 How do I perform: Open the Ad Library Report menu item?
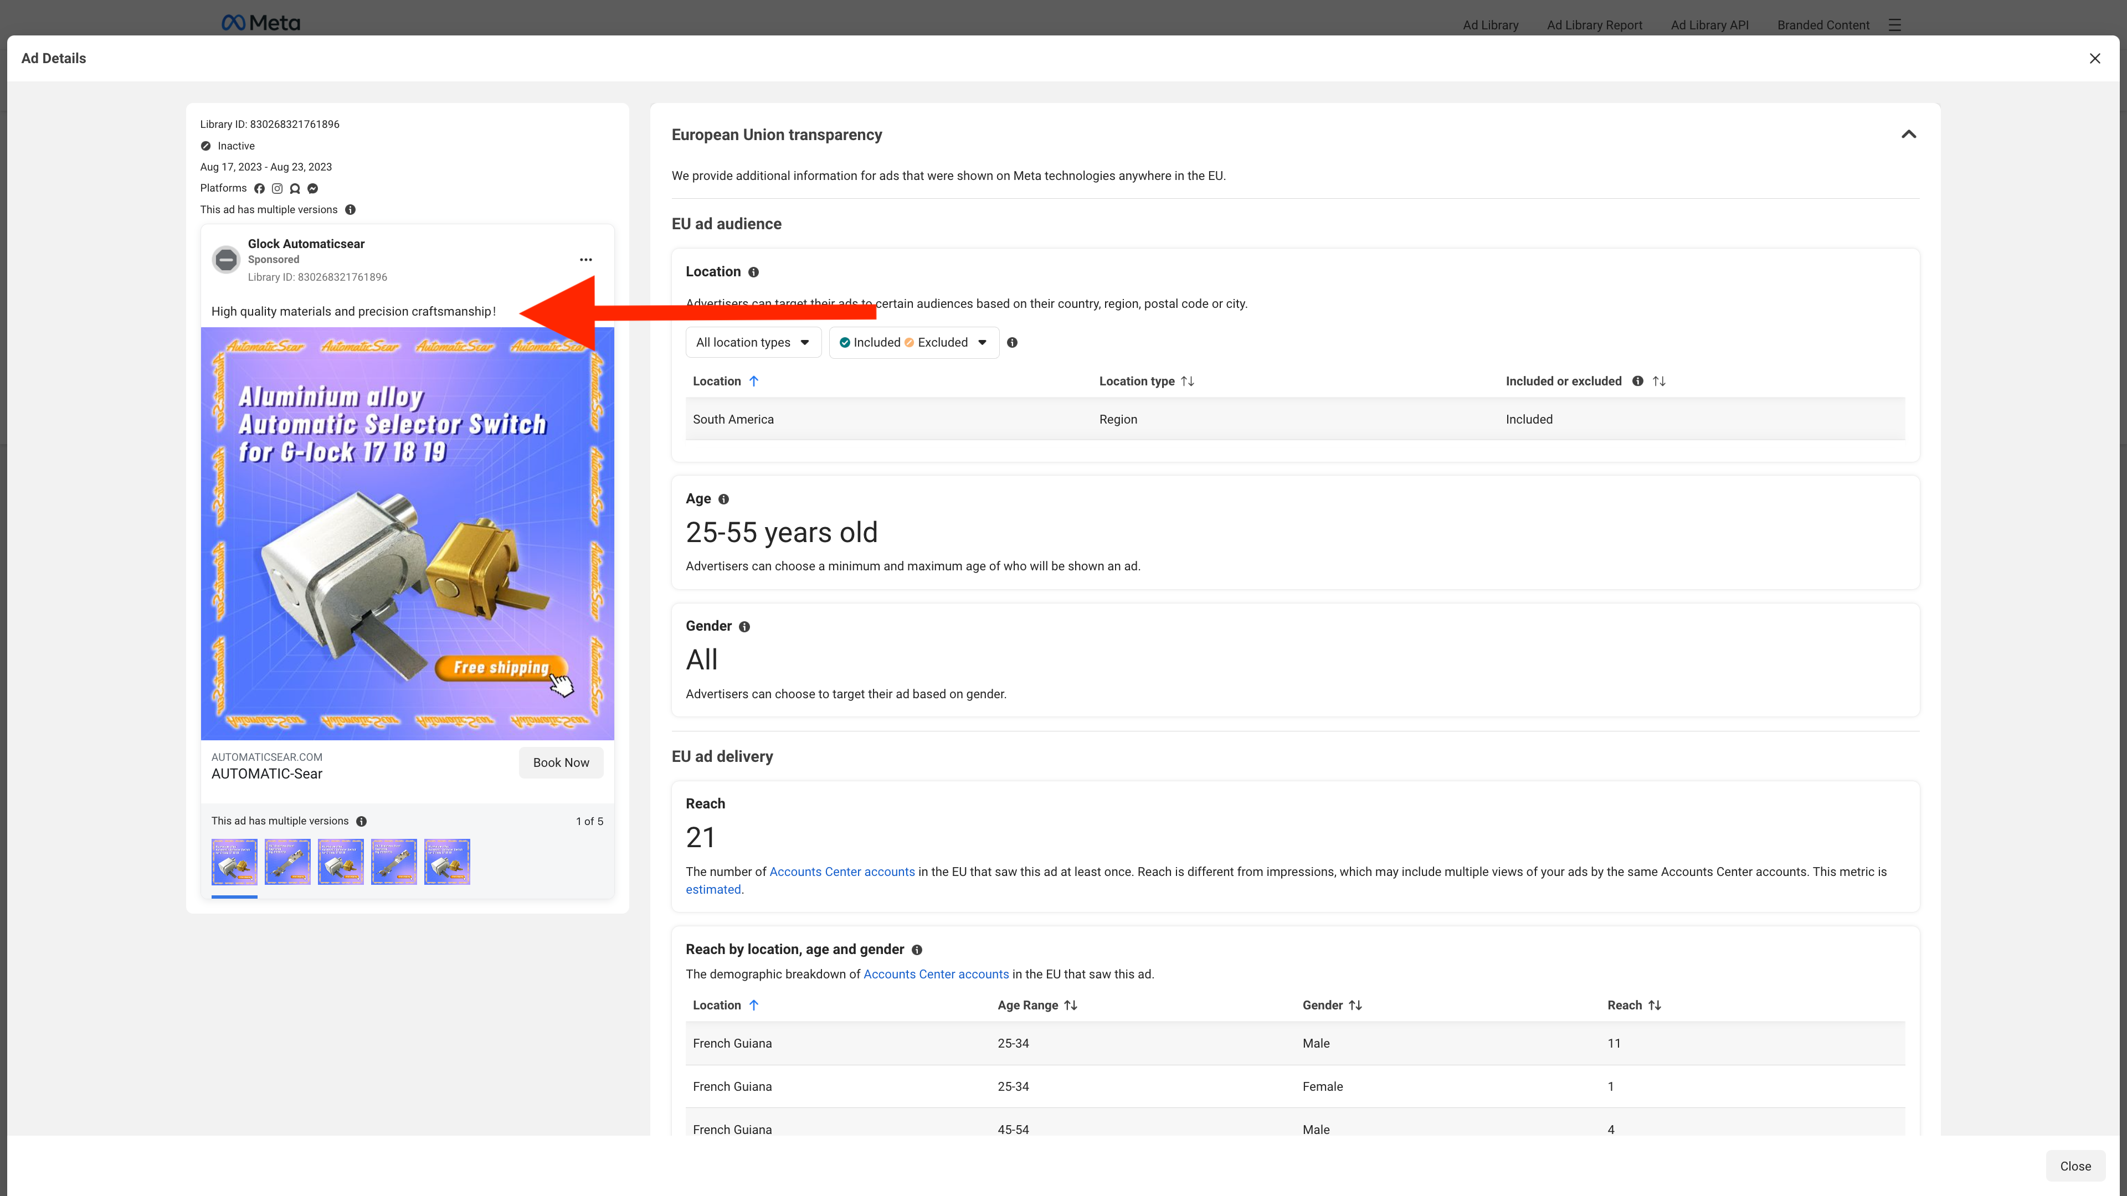tap(1594, 25)
